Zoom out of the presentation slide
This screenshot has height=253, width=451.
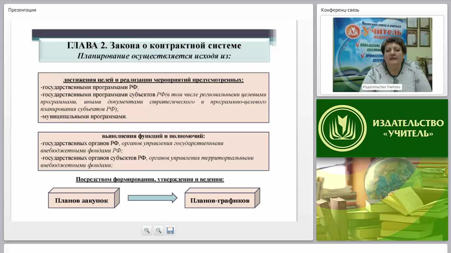(159, 230)
